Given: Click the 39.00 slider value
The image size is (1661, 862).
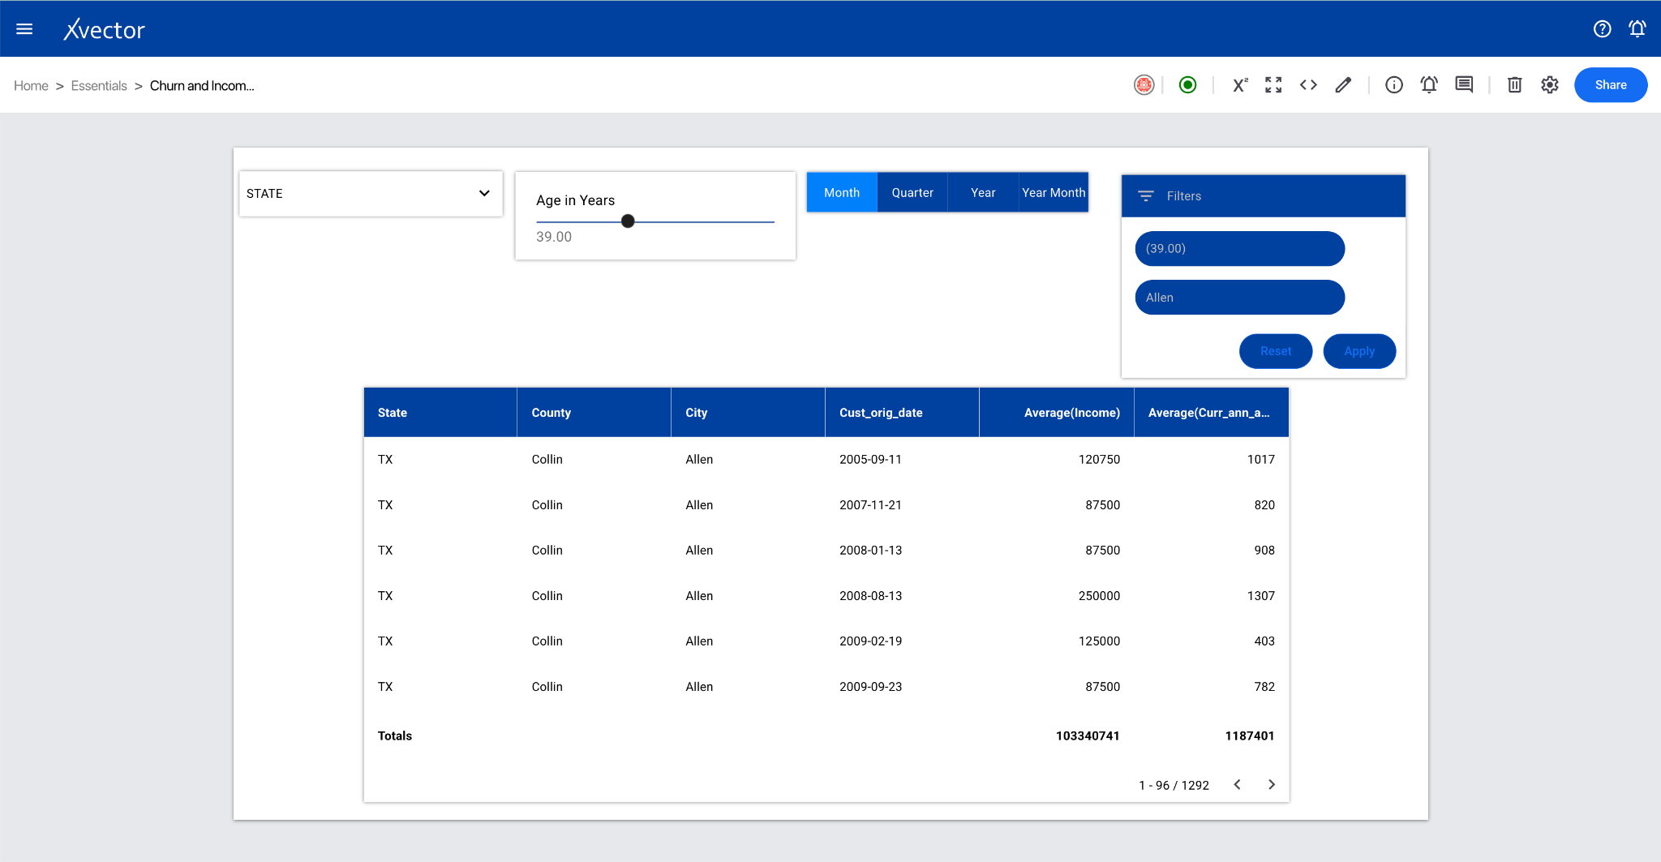Looking at the screenshot, I should (554, 237).
